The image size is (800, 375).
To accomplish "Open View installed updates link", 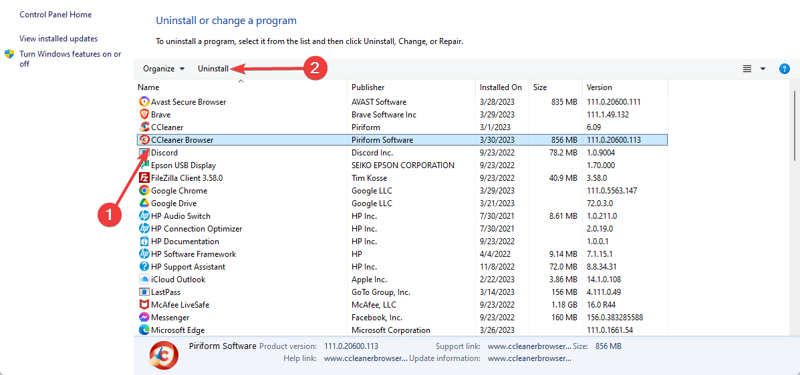I will 59,39.
